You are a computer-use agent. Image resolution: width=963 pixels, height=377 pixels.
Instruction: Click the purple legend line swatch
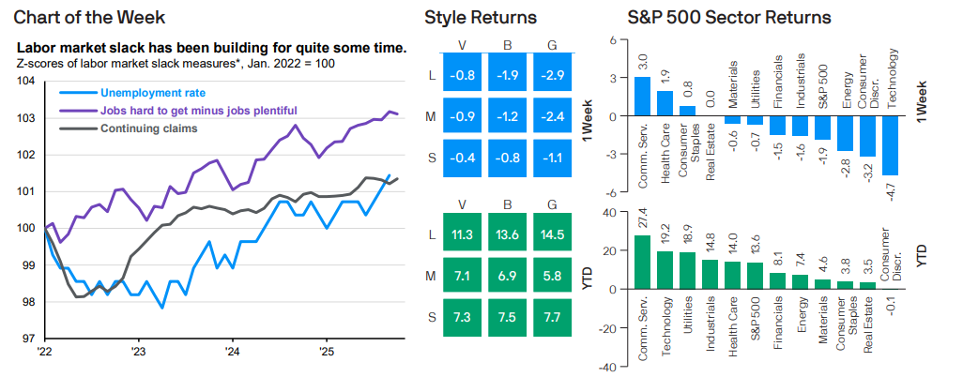pos(76,111)
